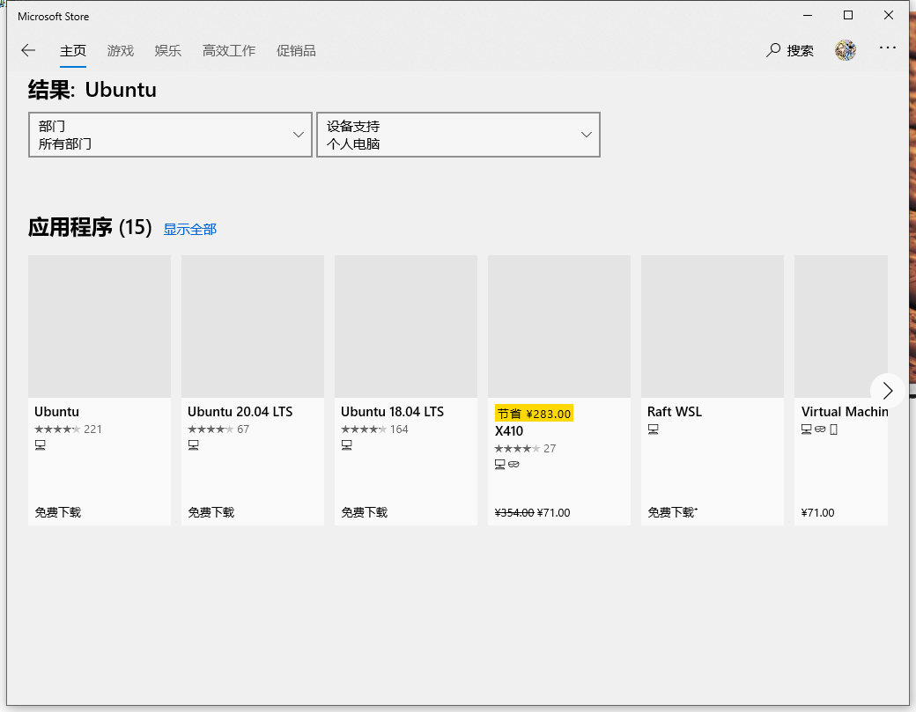Screen dimensions: 916x712
Task: Open the more options ellipsis menu
Action: click(x=888, y=48)
